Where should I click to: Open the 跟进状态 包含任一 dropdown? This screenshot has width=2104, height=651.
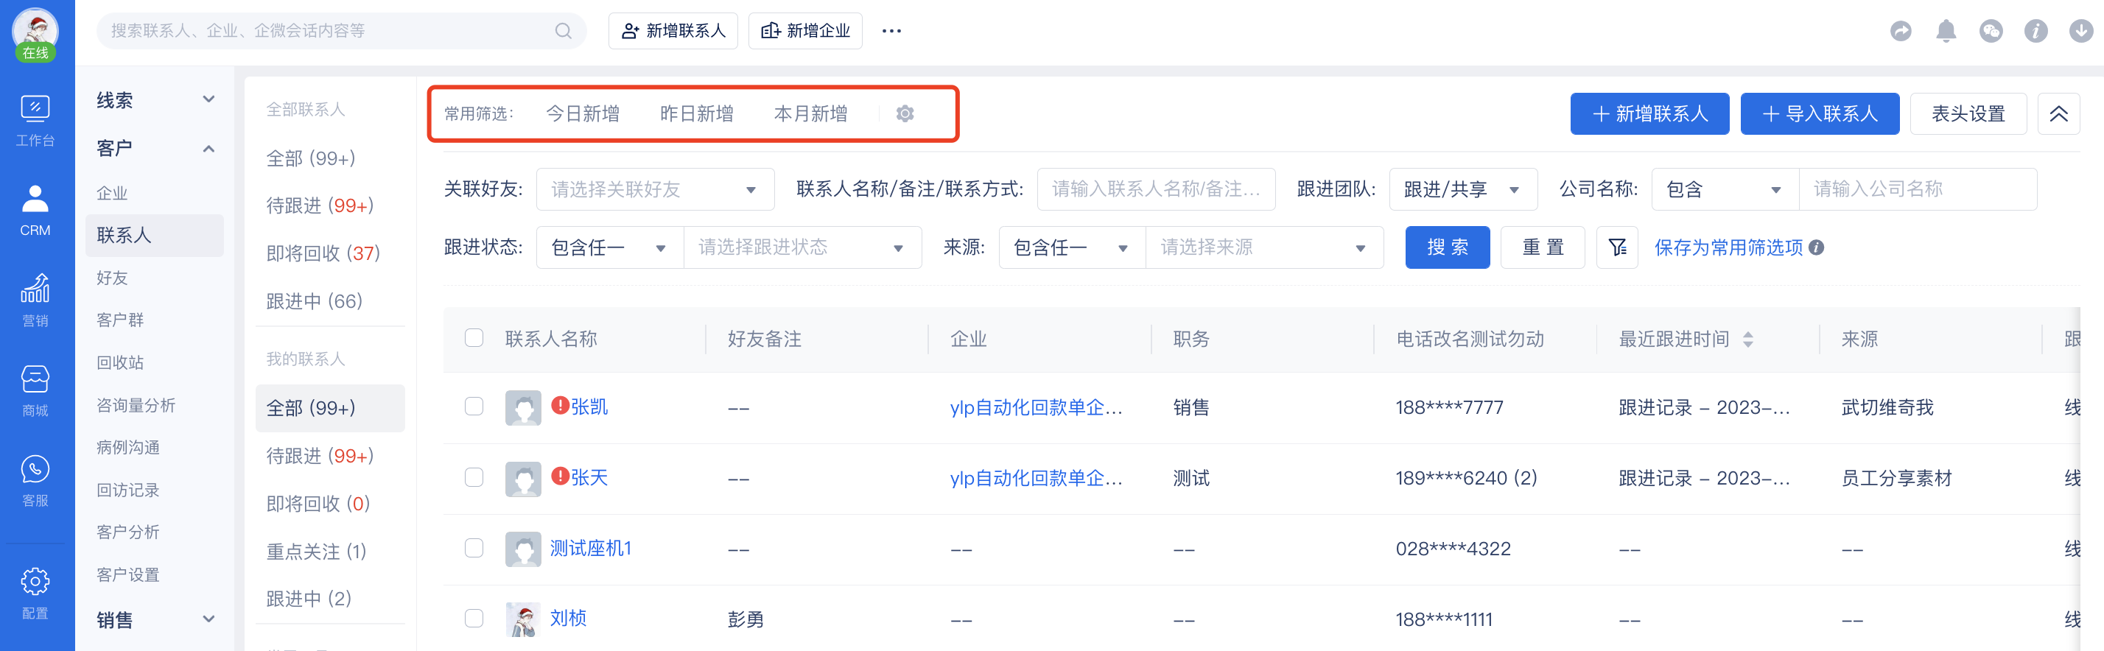(x=609, y=247)
